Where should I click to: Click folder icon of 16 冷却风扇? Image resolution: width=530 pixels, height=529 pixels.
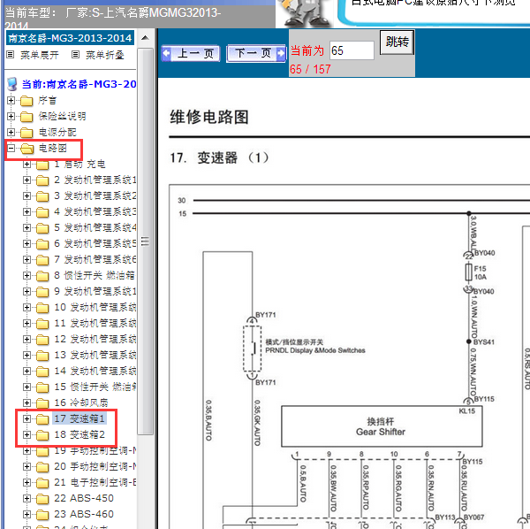coord(42,403)
